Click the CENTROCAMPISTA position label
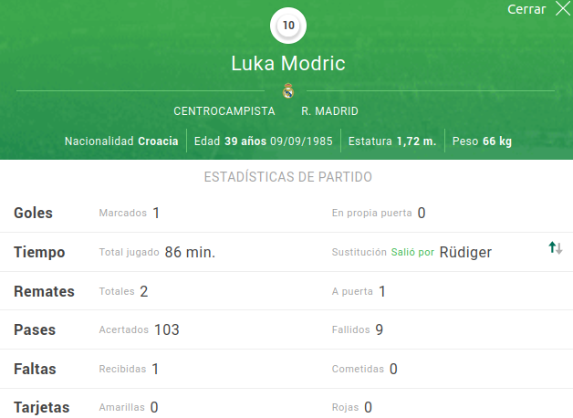This screenshot has width=573, height=418. [x=224, y=111]
